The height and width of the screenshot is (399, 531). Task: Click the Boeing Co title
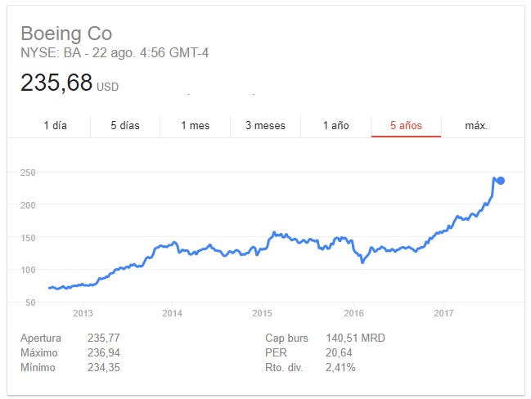coord(65,34)
